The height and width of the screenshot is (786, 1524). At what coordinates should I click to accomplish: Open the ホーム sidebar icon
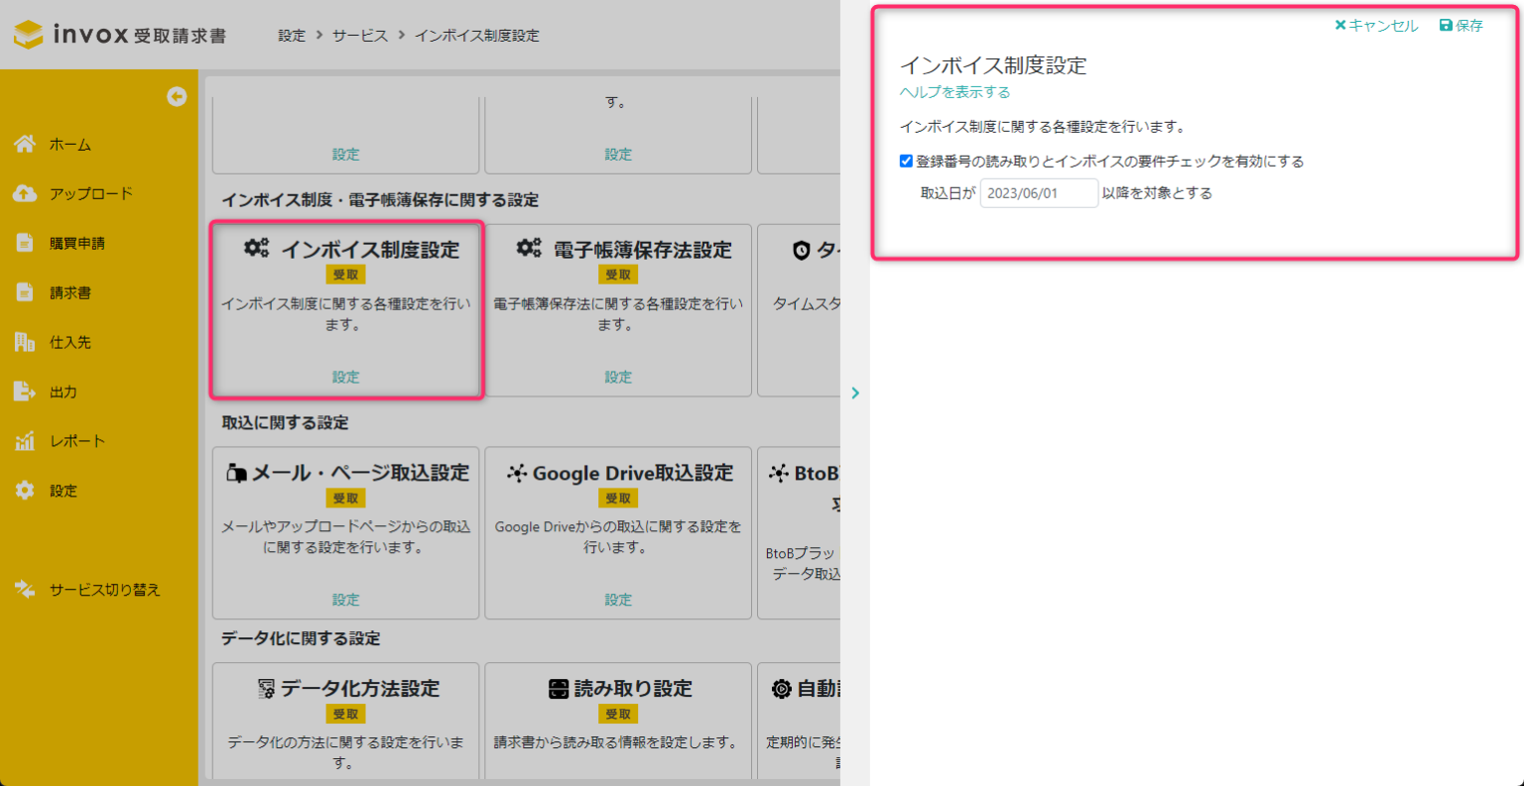(25, 143)
